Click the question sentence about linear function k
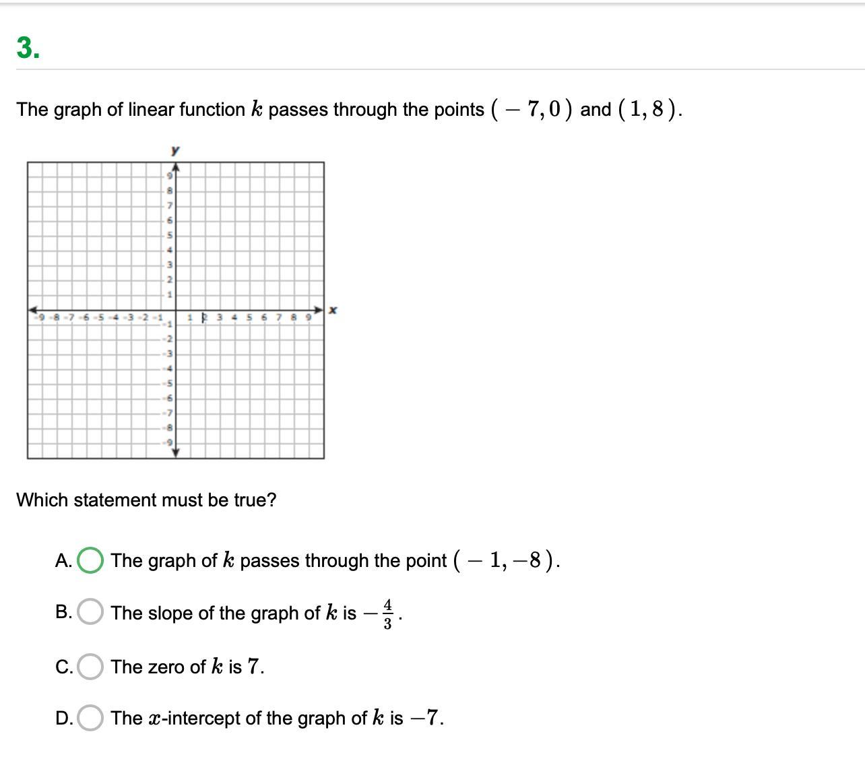The image size is (865, 769). 349,109
